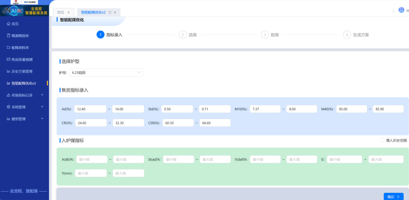This screenshot has width=409, height=200.
Task: Open the 炉型 dropdown showing 6.25捣固
Action: (106, 73)
